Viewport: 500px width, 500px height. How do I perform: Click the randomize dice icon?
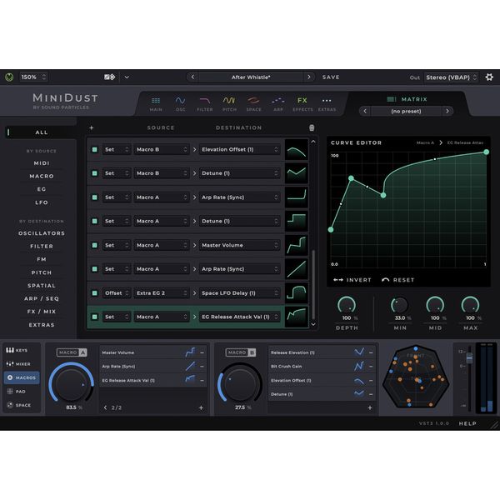[109, 77]
